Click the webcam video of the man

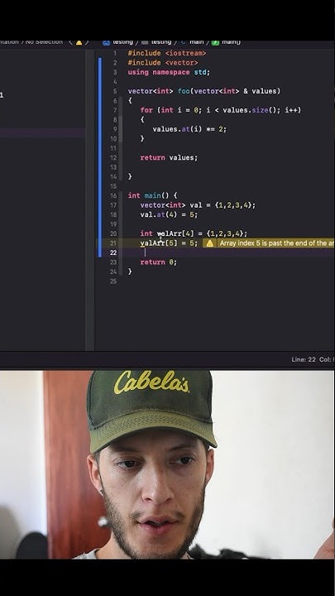point(167,464)
